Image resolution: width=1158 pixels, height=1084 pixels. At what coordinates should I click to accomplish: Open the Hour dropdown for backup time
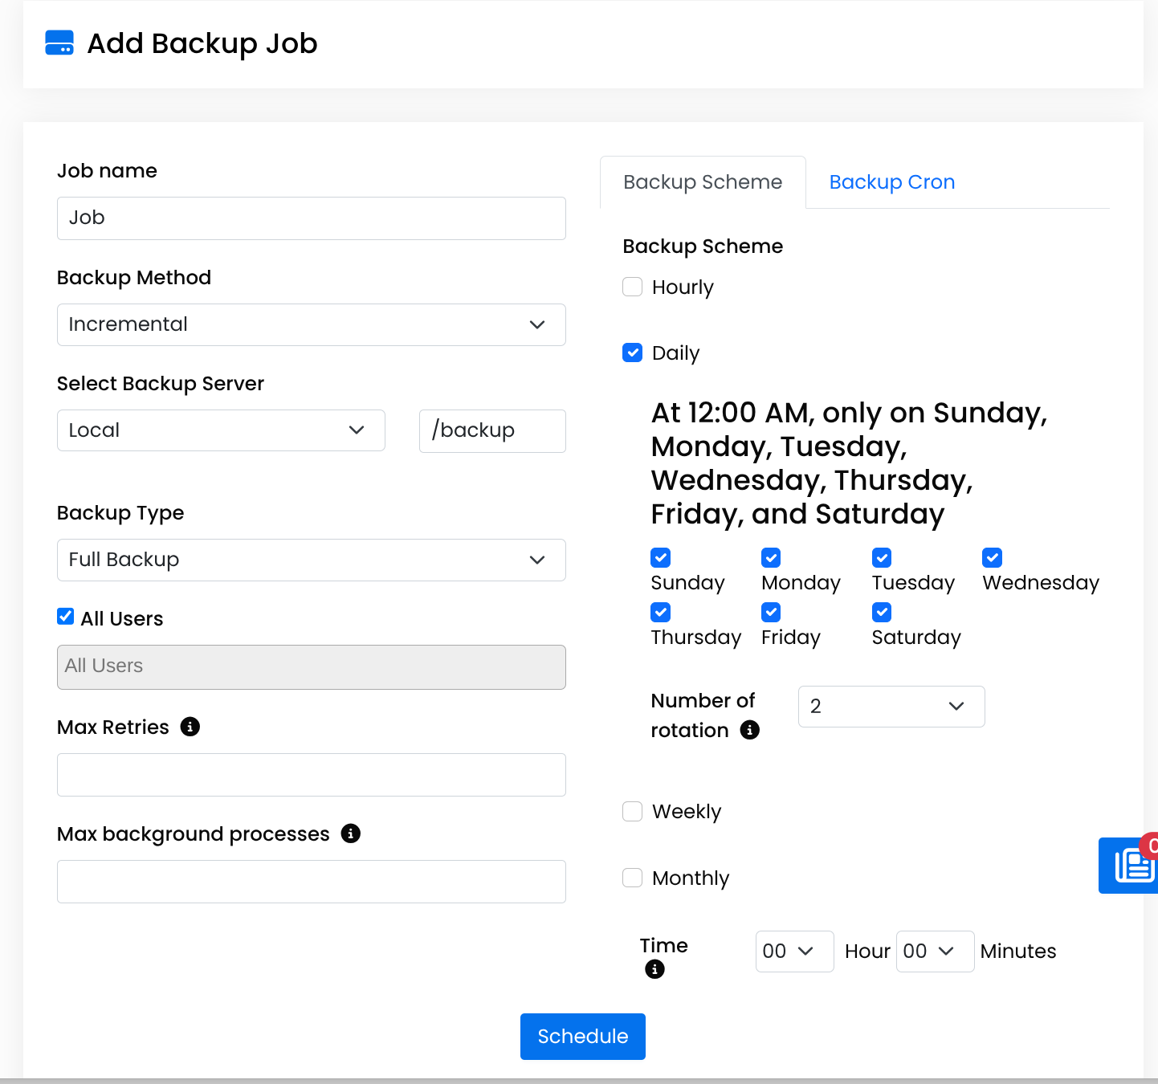794,951
